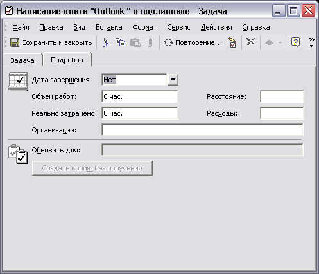Click the task icon in the title bar

pos(9,10)
